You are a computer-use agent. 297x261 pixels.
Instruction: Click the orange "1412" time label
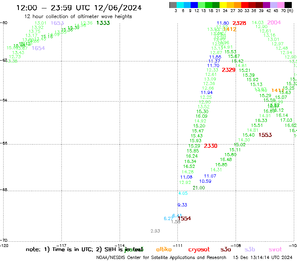tap(230, 29)
